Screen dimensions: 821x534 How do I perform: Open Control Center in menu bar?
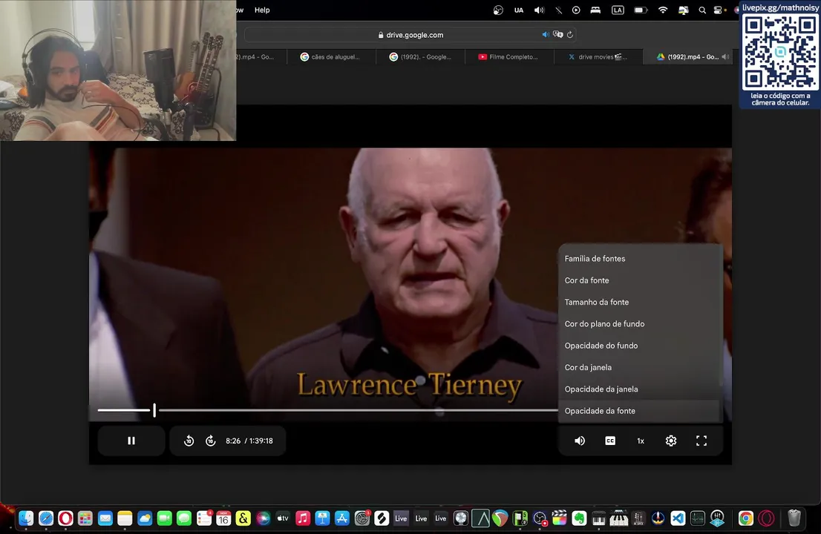(x=718, y=10)
